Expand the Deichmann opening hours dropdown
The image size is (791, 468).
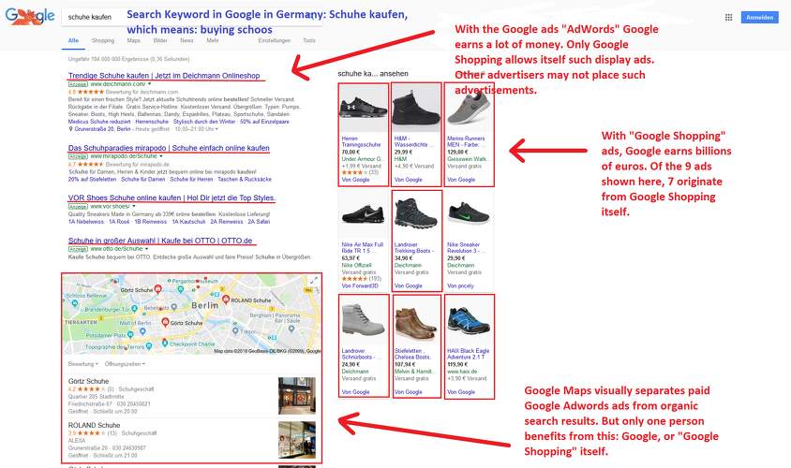pyautogui.click(x=216, y=129)
